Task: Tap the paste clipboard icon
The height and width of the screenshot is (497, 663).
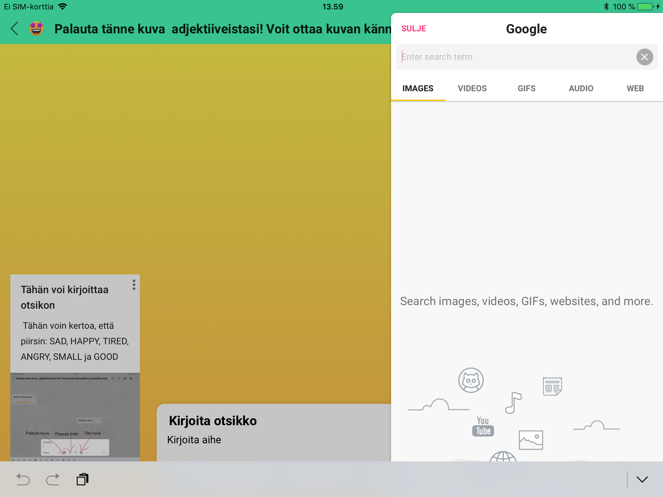Action: point(83,479)
